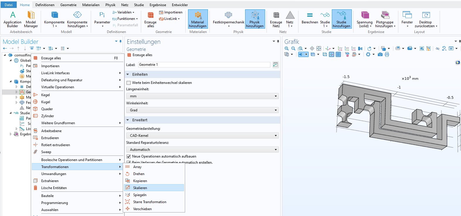Open the color palette icon in Grafik toolbar
This screenshot has height=216, width=461.
tap(354, 54)
